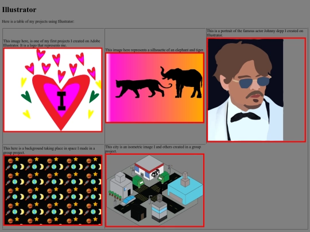Screen dimensions: 310x232
Task: Open the elephant and tiger silhouette image
Action: [x=155, y=88]
